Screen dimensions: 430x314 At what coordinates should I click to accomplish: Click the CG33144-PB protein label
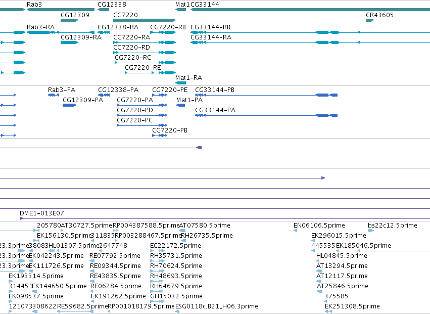pos(215,90)
